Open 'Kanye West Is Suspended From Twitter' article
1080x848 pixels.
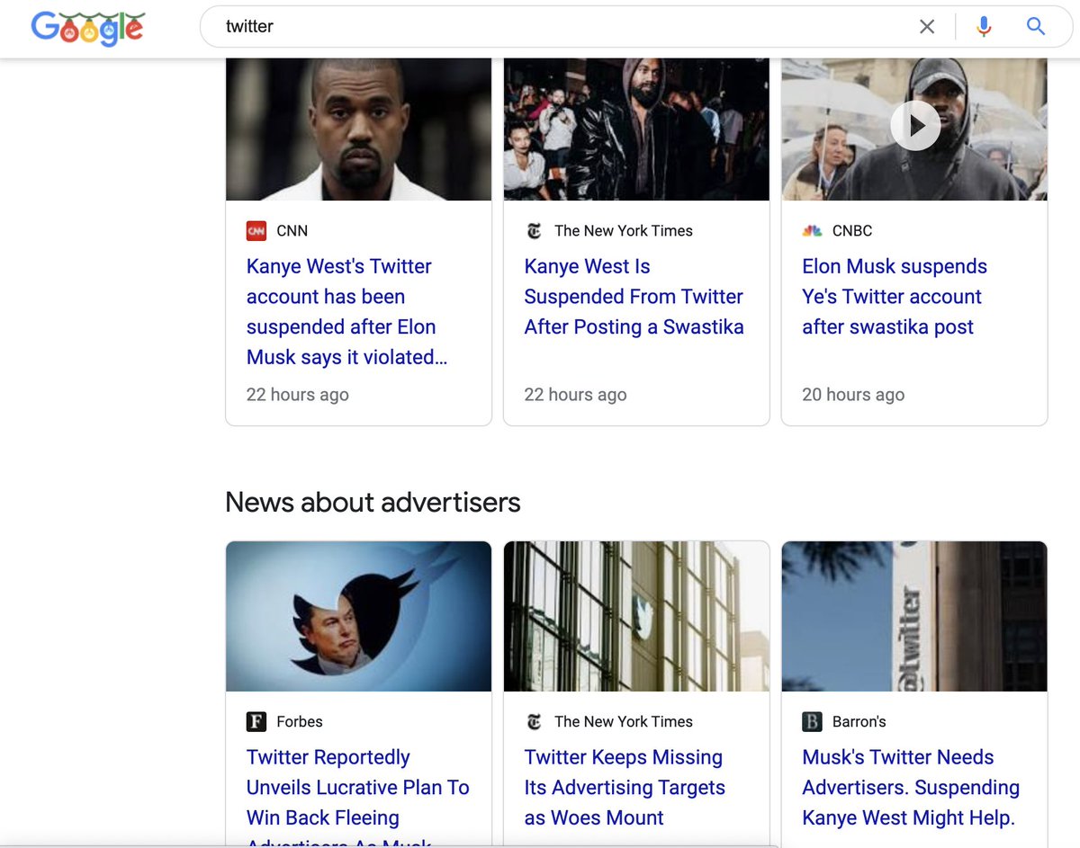pyautogui.click(x=634, y=297)
